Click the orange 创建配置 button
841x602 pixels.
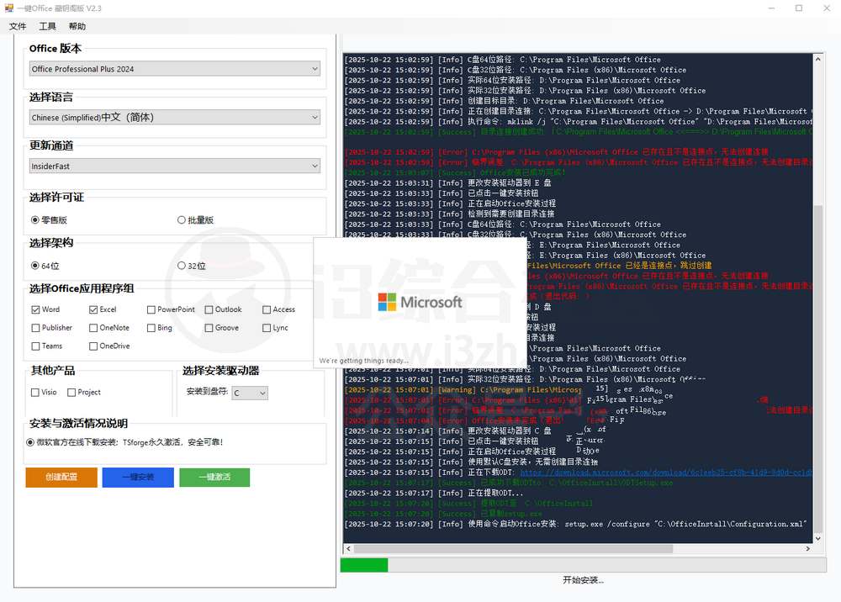click(x=61, y=477)
